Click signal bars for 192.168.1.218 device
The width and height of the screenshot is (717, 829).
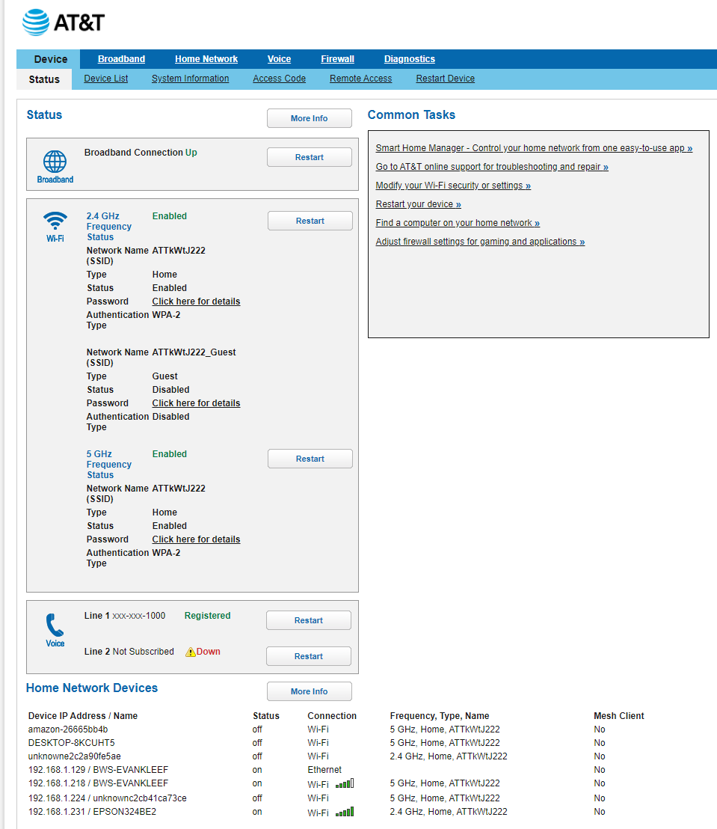[345, 783]
